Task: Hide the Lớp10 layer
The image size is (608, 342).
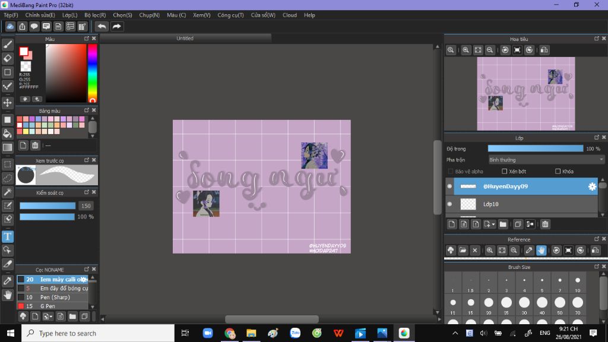Action: 449,204
